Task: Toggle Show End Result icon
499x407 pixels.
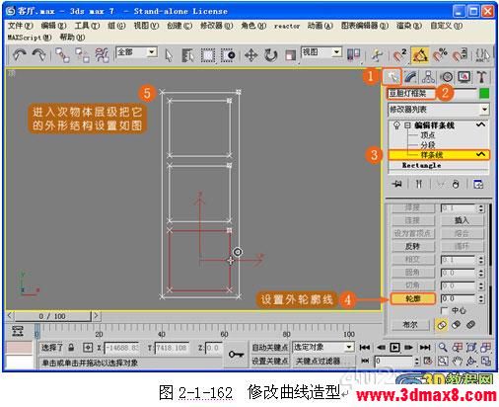Action: (418, 184)
